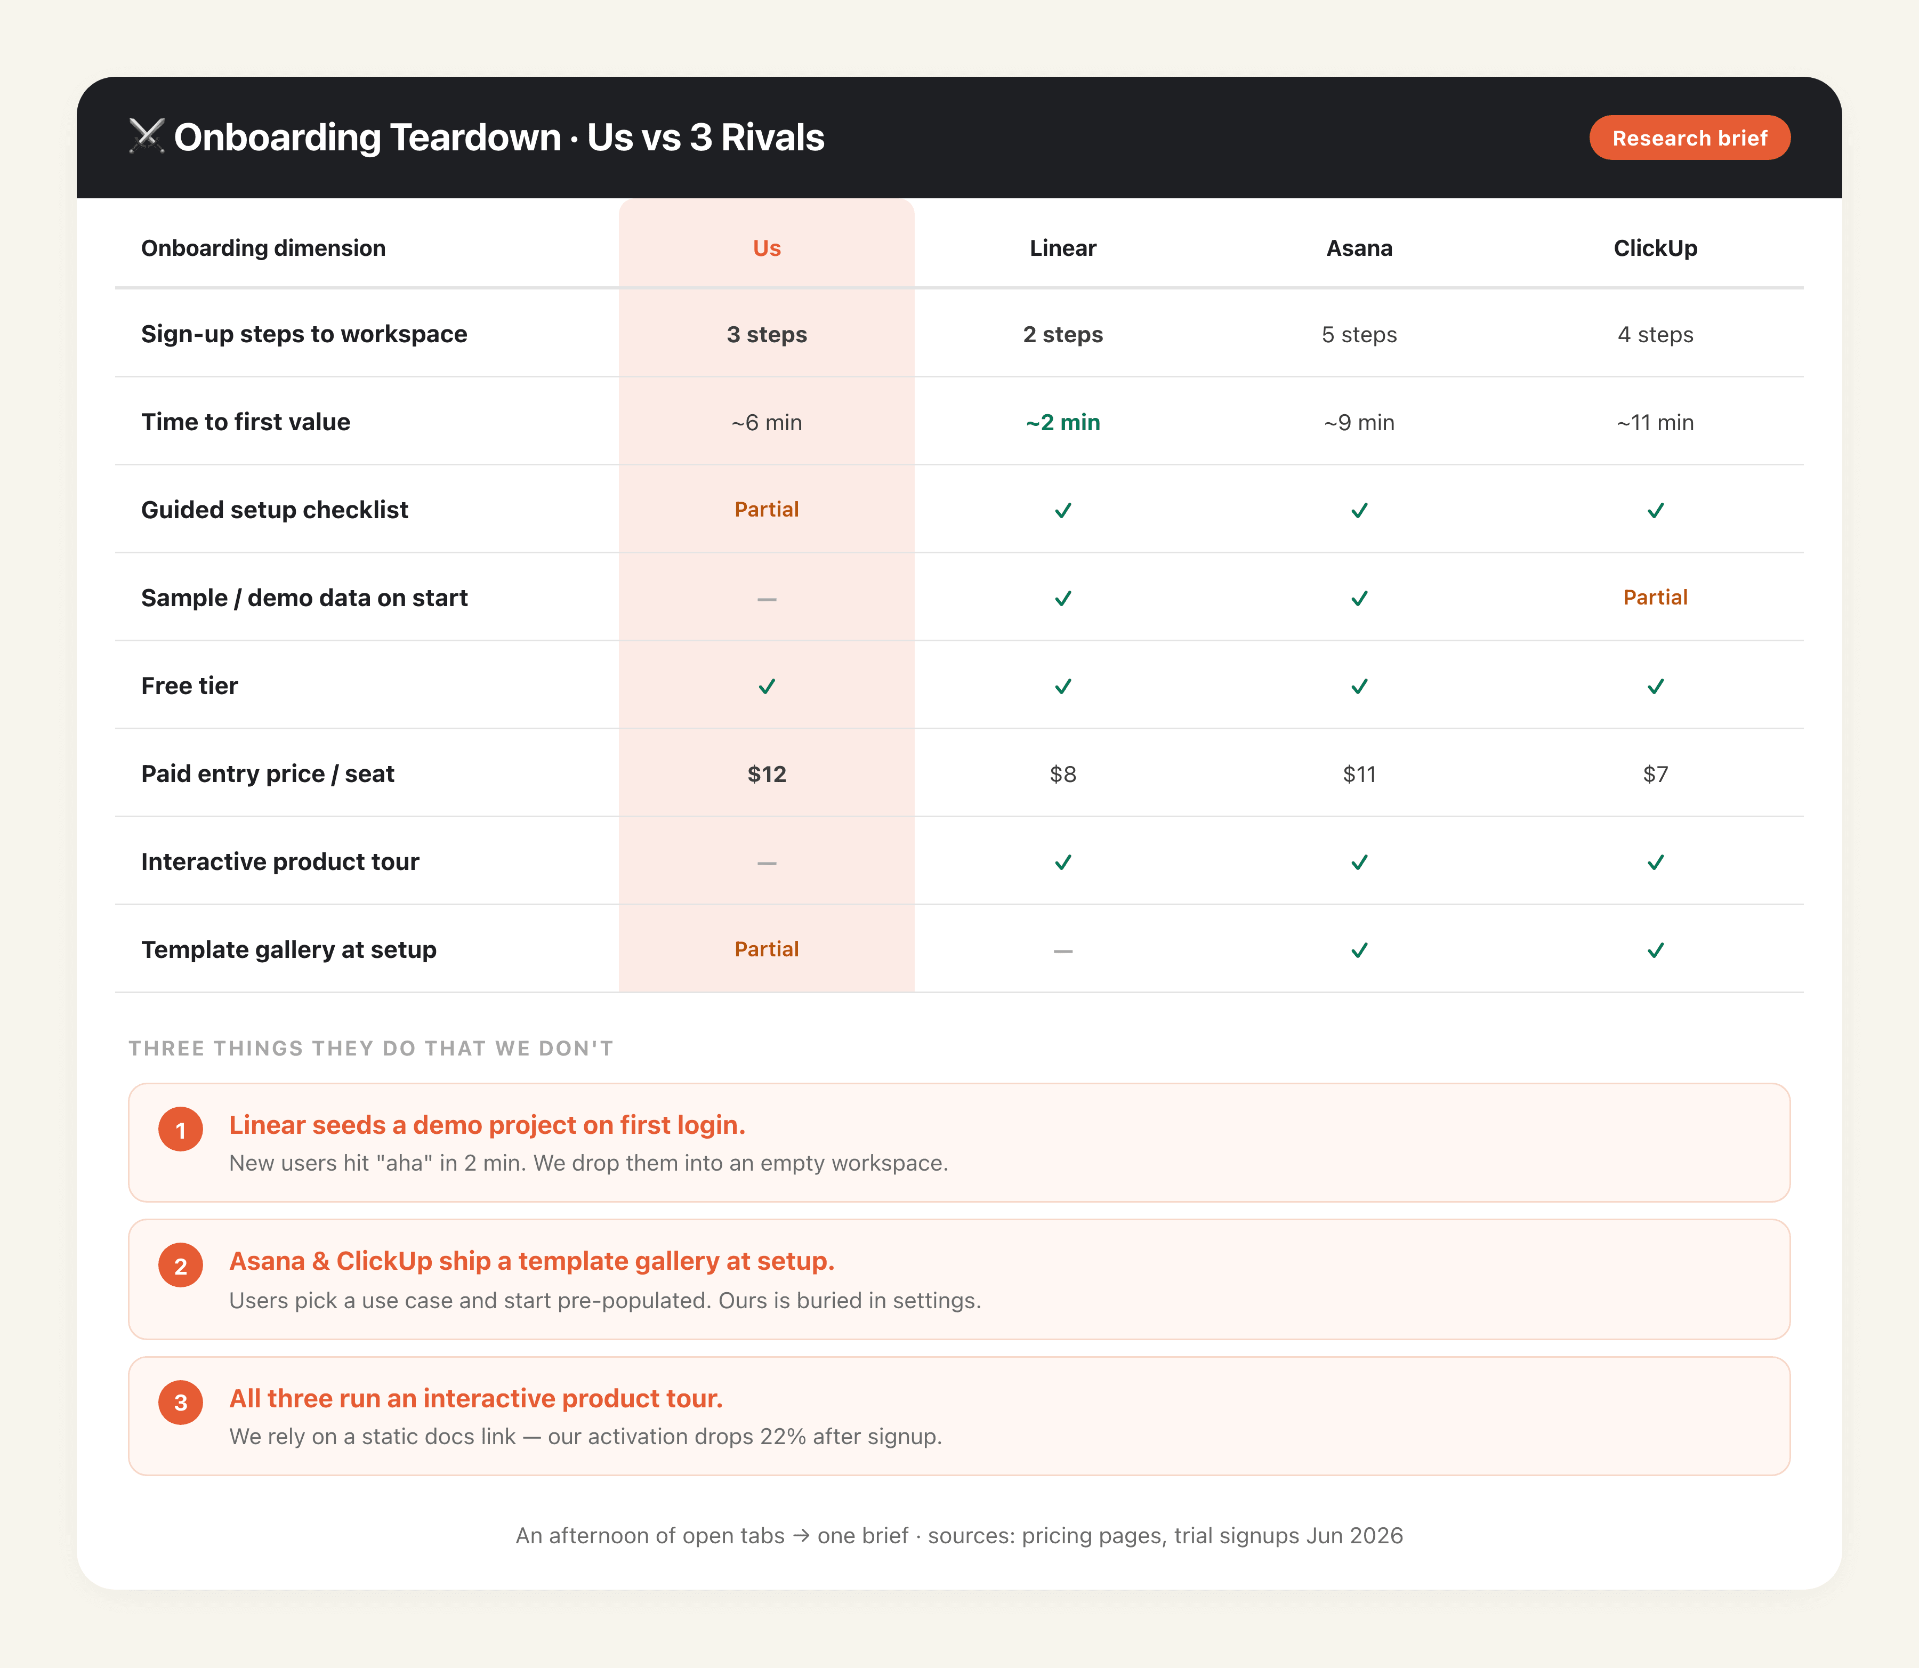Click Partial in Template gallery row
1919x1668 pixels.
pyautogui.click(x=767, y=949)
